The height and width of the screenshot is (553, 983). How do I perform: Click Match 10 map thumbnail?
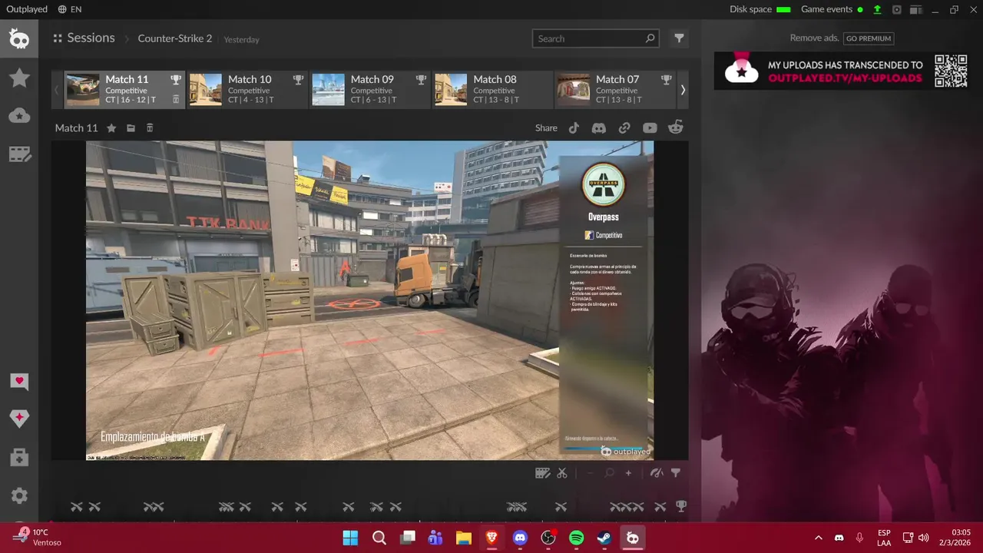(205, 89)
